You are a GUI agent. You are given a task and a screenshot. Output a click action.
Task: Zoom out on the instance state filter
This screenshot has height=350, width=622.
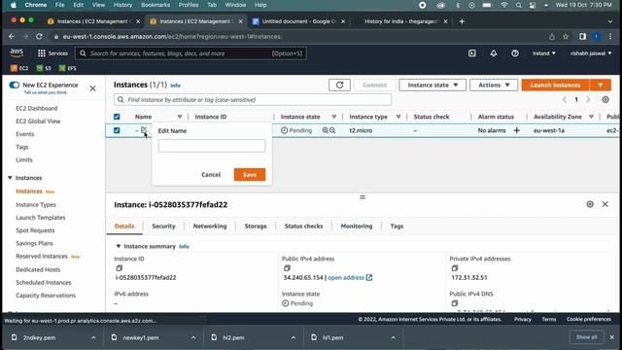(332, 130)
